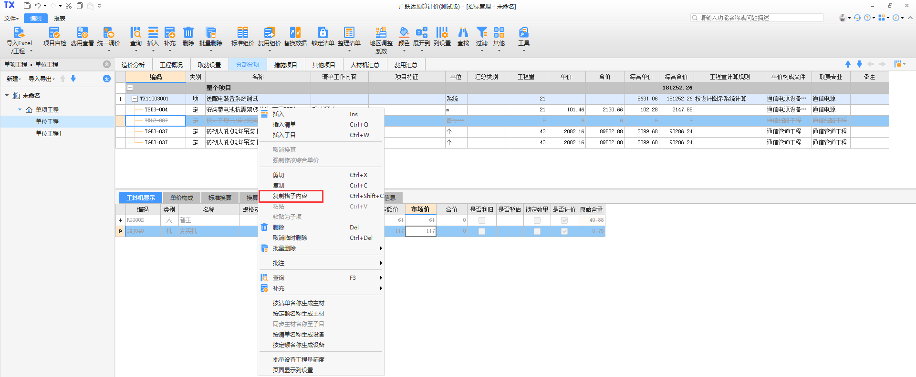
Task: Open the 新建 dropdown in left panel
Action: (13, 79)
